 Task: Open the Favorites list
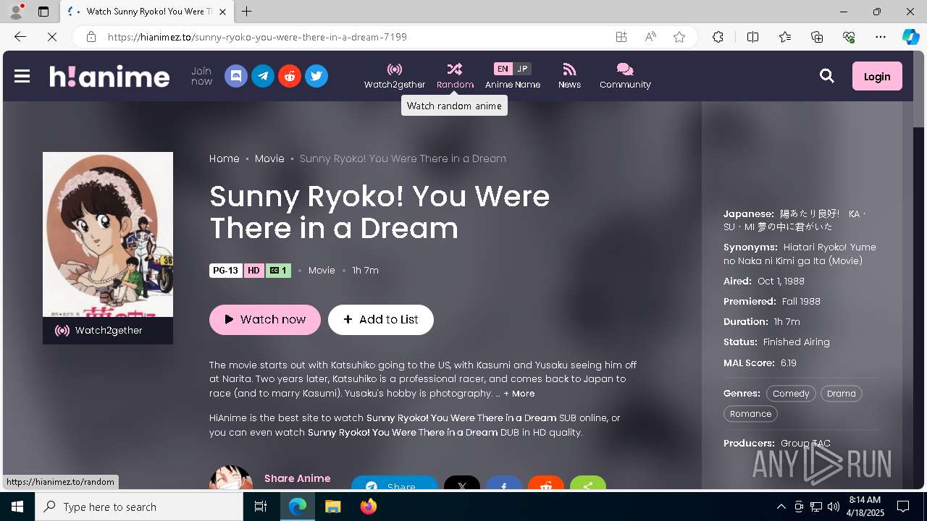tap(785, 37)
